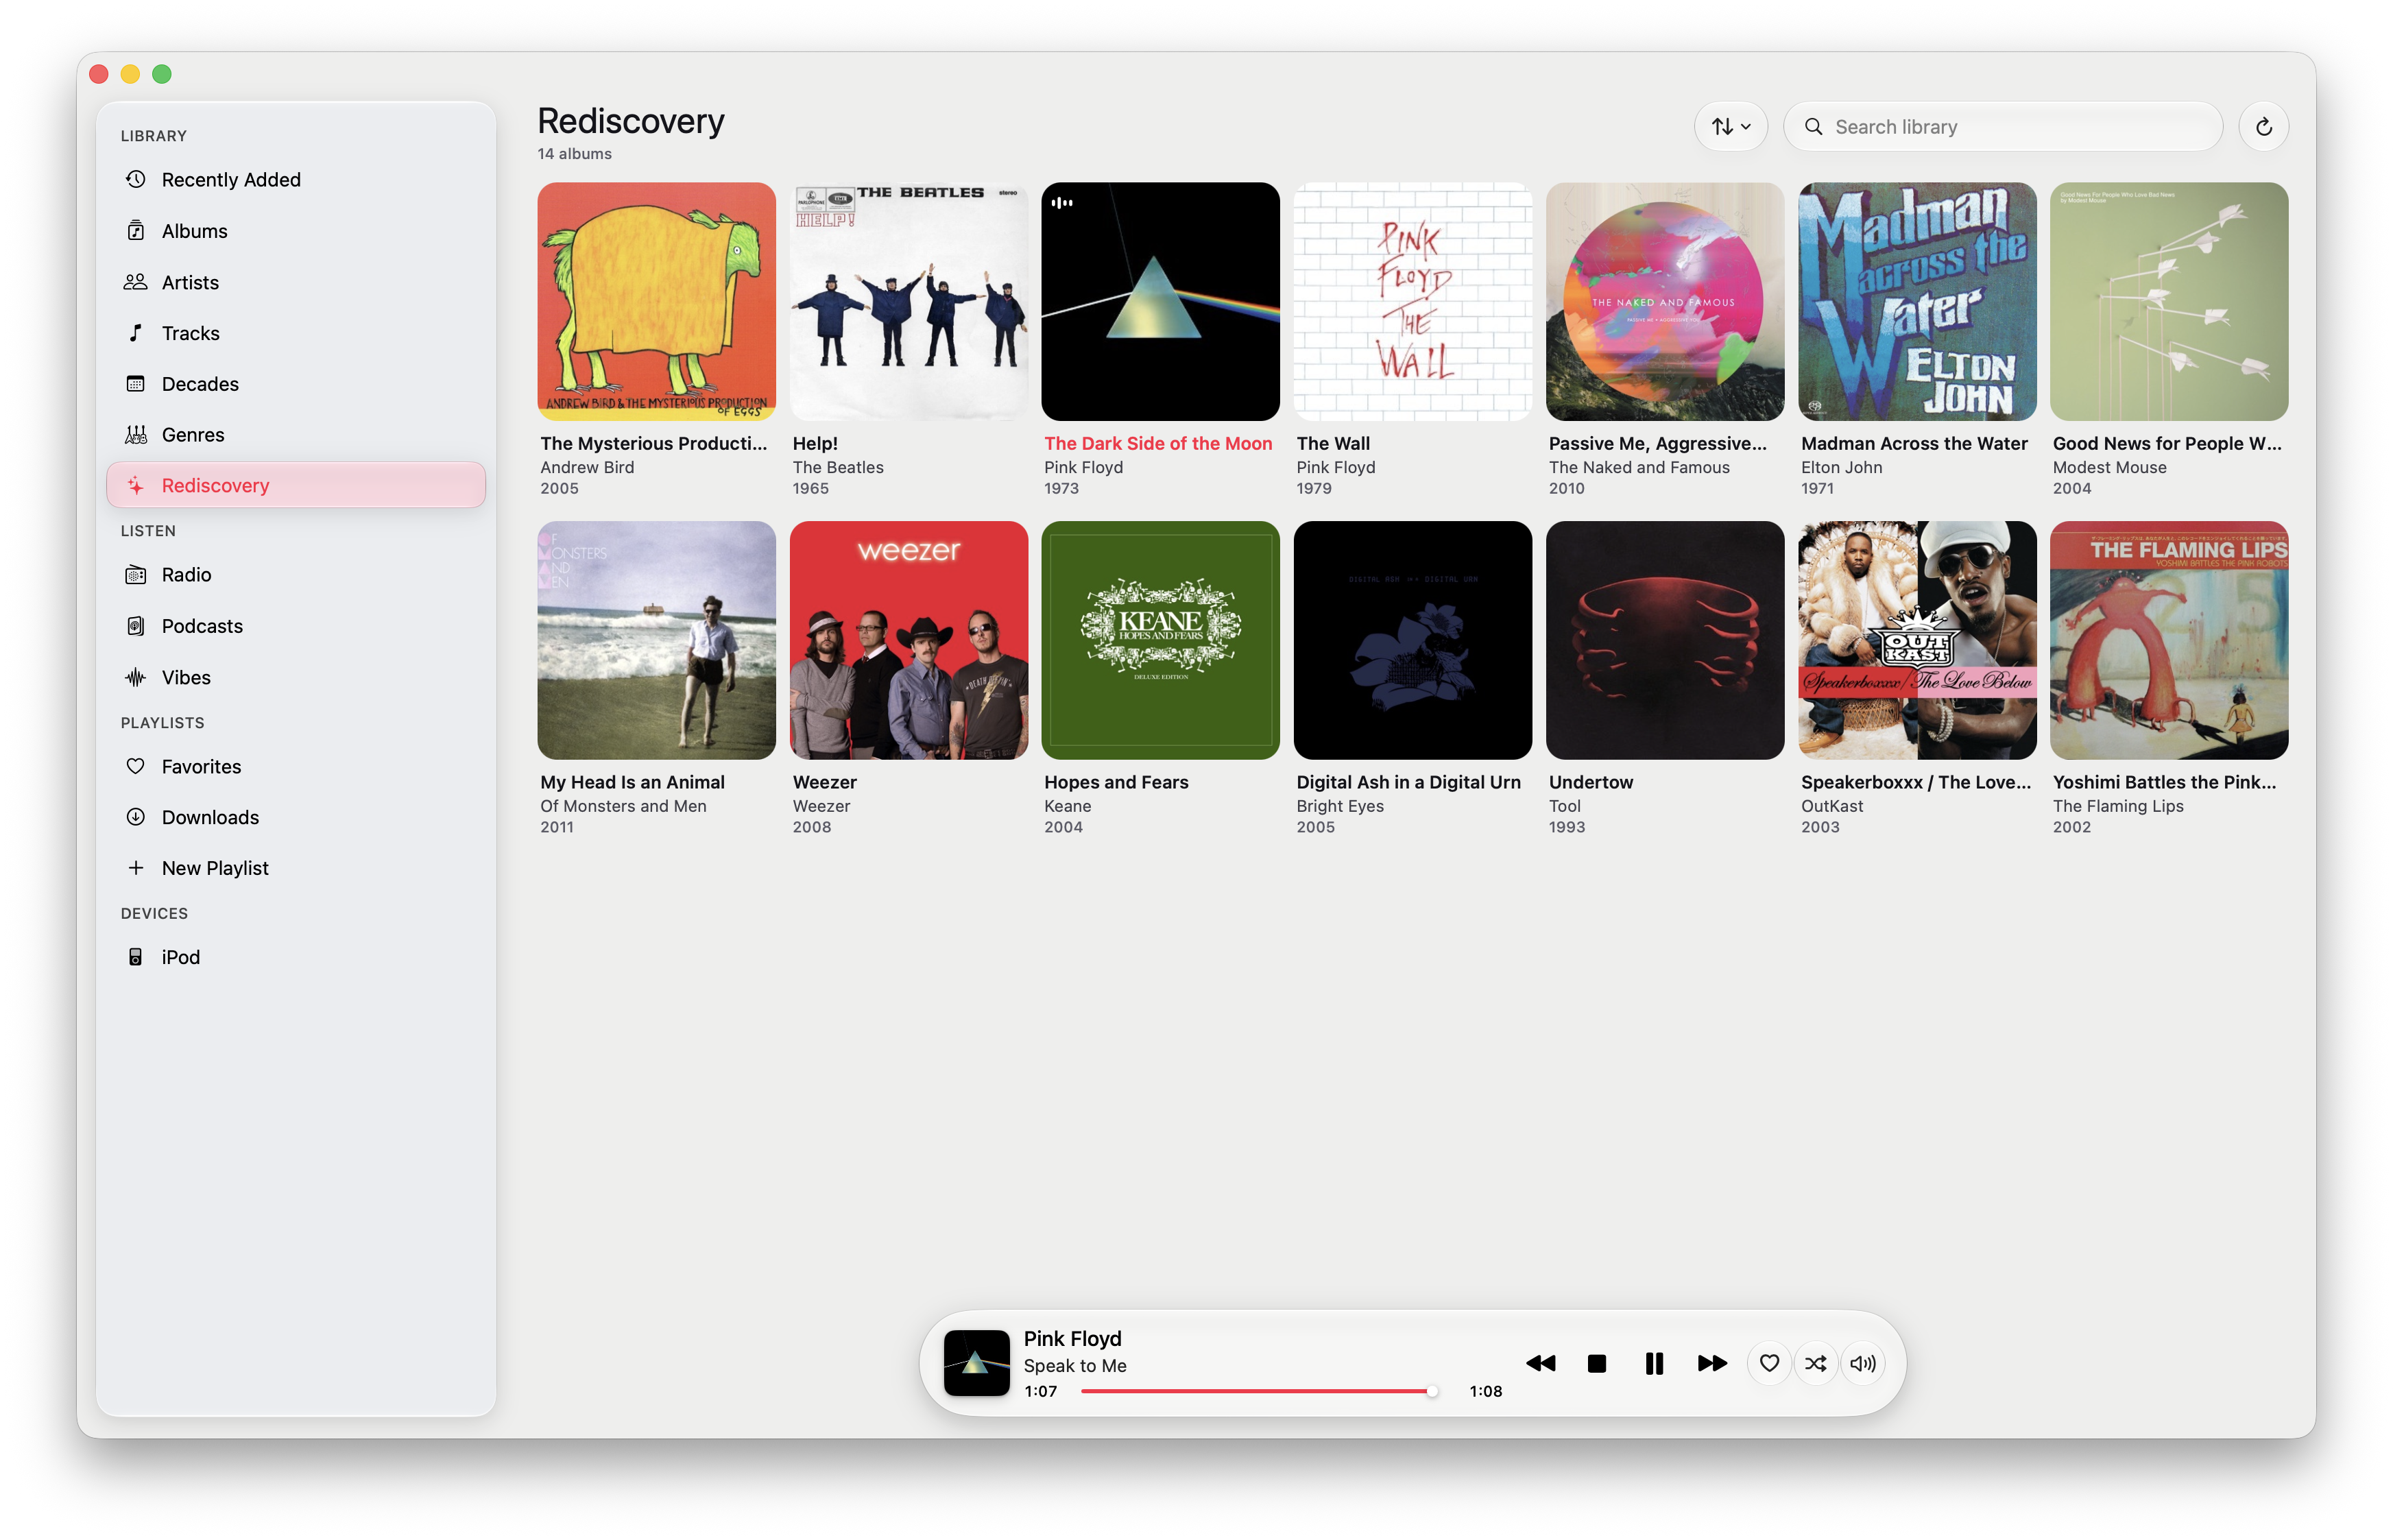The width and height of the screenshot is (2393, 1540).
Task: Go to the Albums section
Action: tap(295, 230)
